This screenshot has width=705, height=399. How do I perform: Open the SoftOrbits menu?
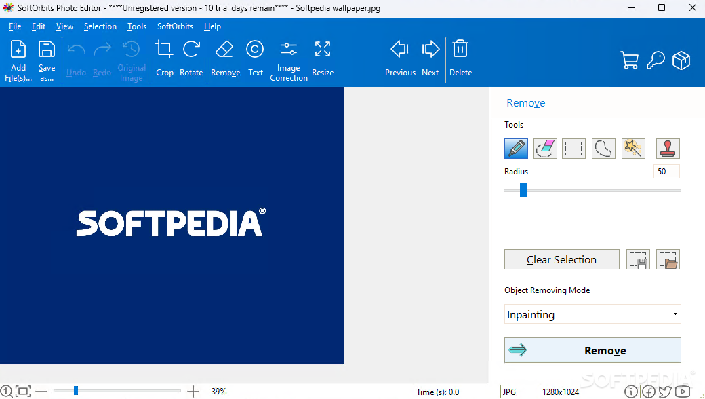175,26
